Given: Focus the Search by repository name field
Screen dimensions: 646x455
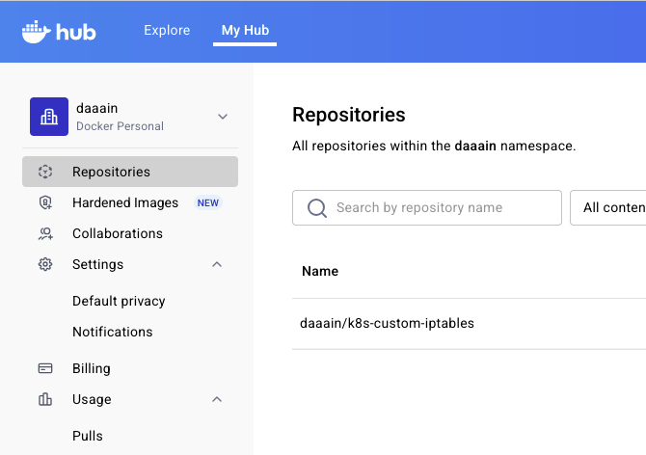Looking at the screenshot, I should [x=439, y=208].
